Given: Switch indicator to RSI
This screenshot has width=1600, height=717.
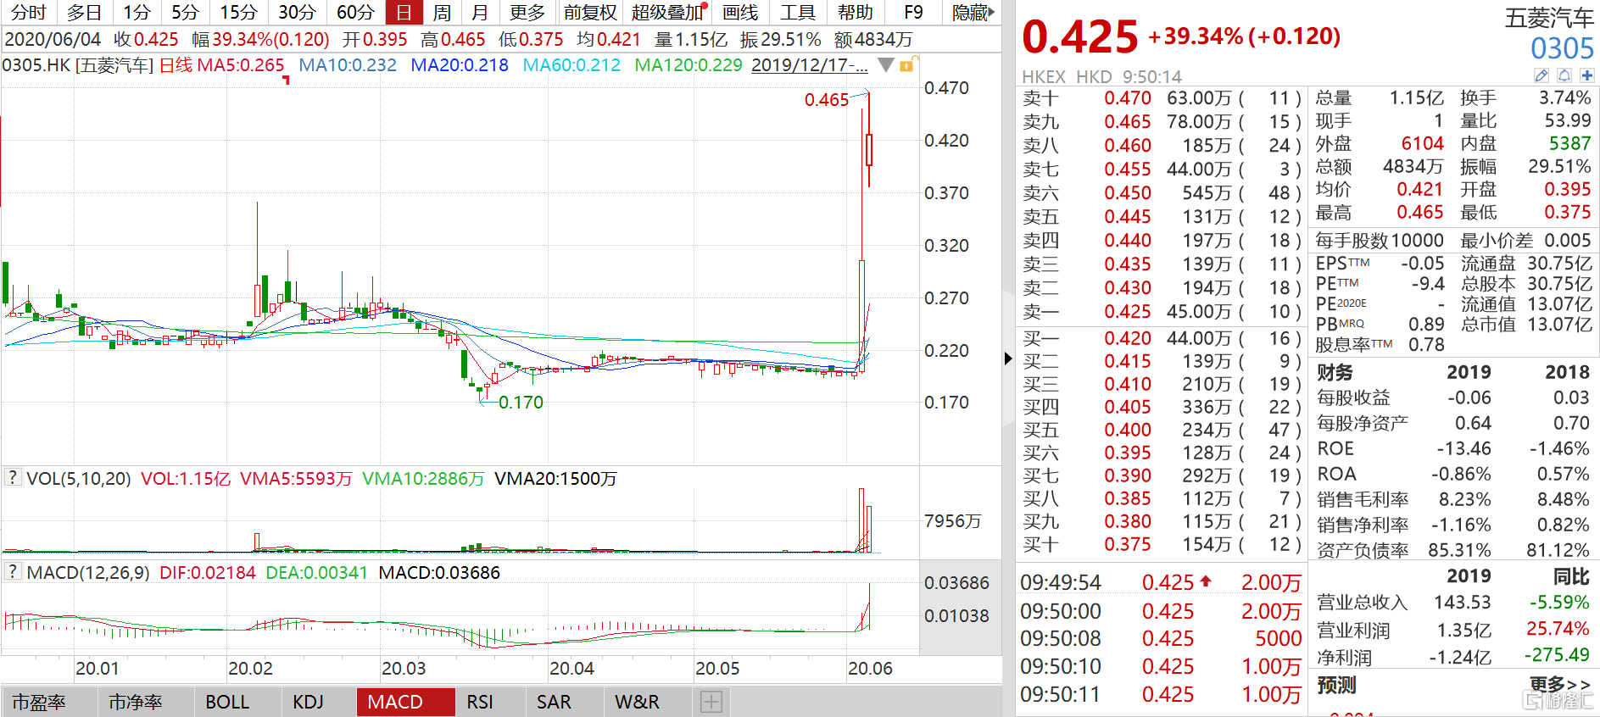Looking at the screenshot, I should click(x=480, y=702).
